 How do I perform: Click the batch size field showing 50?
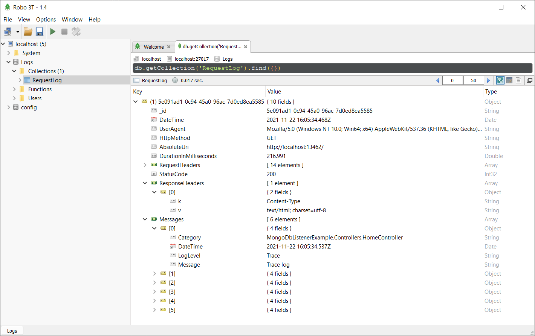click(474, 80)
